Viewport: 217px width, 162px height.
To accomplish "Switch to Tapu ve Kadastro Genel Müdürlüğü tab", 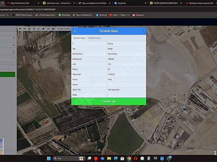I will (x=95, y=3).
